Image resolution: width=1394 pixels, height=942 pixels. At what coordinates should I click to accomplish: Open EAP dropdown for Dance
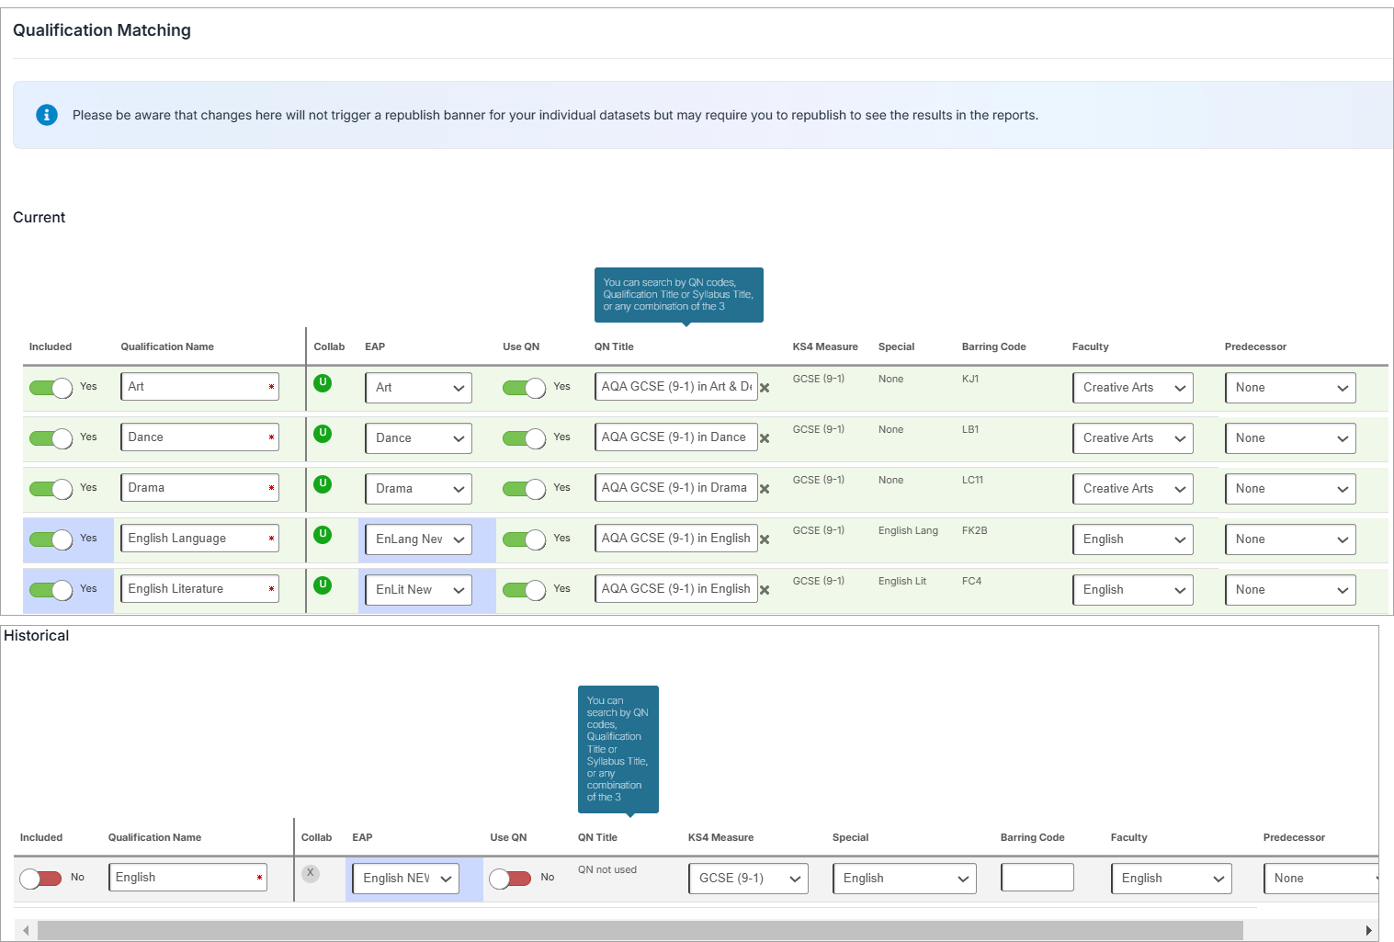418,438
